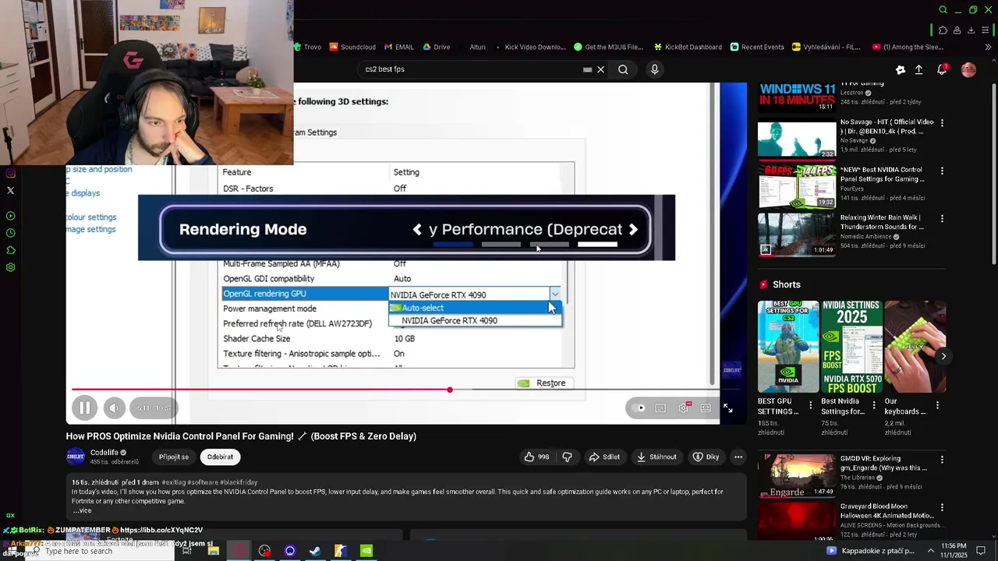The width and height of the screenshot is (998, 561).
Task: Open menu for GMOD VR Exploring video
Action: tap(942, 460)
